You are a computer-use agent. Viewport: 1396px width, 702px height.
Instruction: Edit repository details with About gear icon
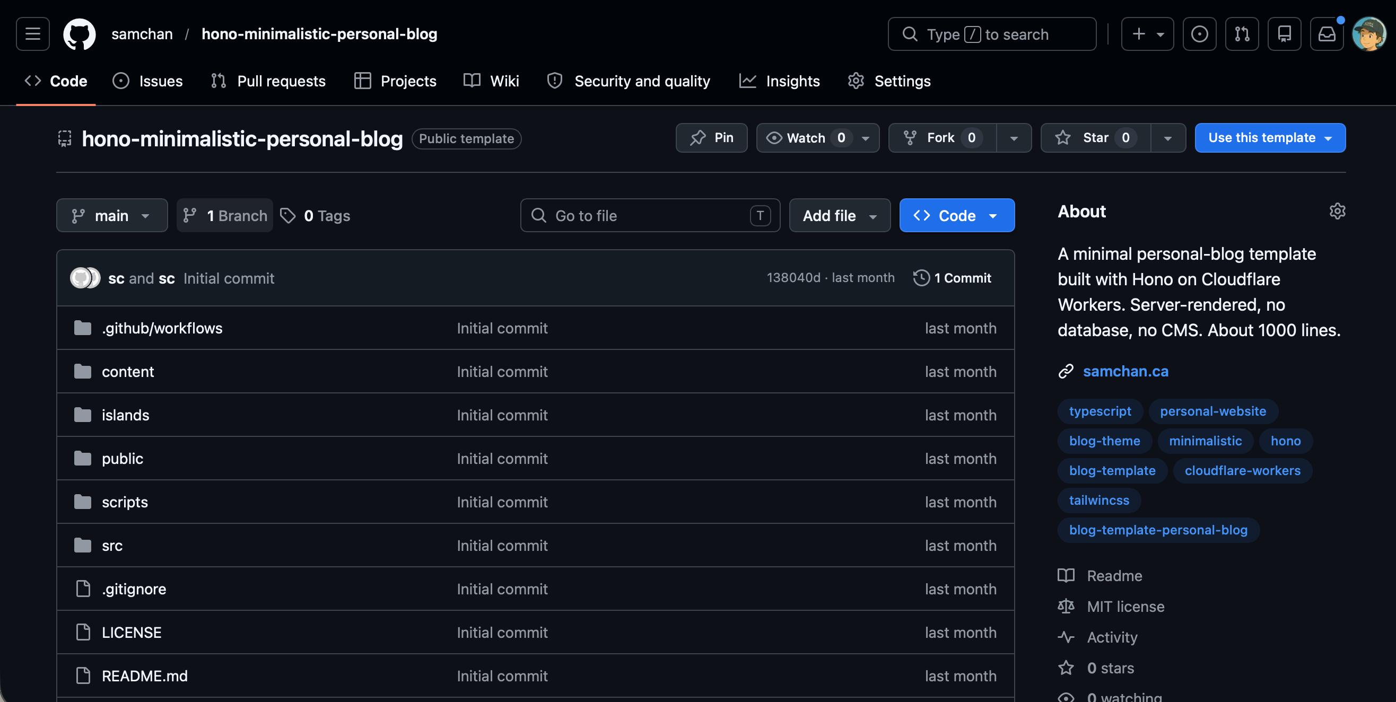point(1337,211)
